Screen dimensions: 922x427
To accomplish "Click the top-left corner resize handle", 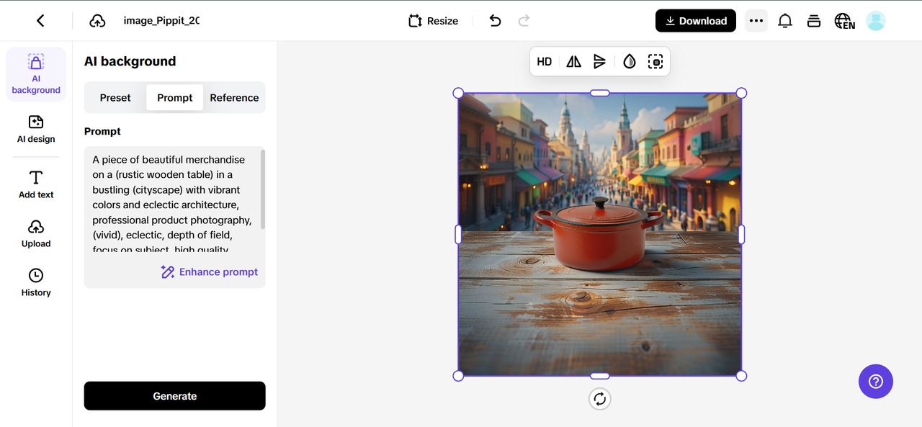I will 458,93.
